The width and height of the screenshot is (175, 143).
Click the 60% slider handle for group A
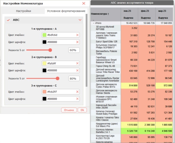point(50,50)
